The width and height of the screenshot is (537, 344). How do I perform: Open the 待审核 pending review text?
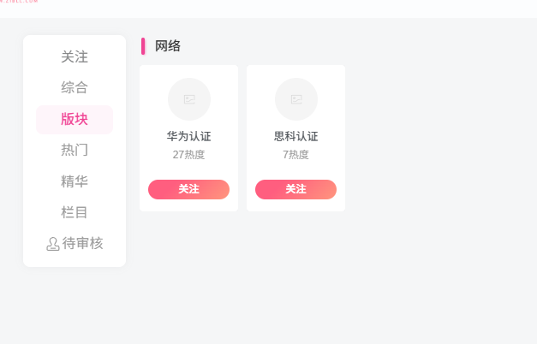[x=82, y=243]
